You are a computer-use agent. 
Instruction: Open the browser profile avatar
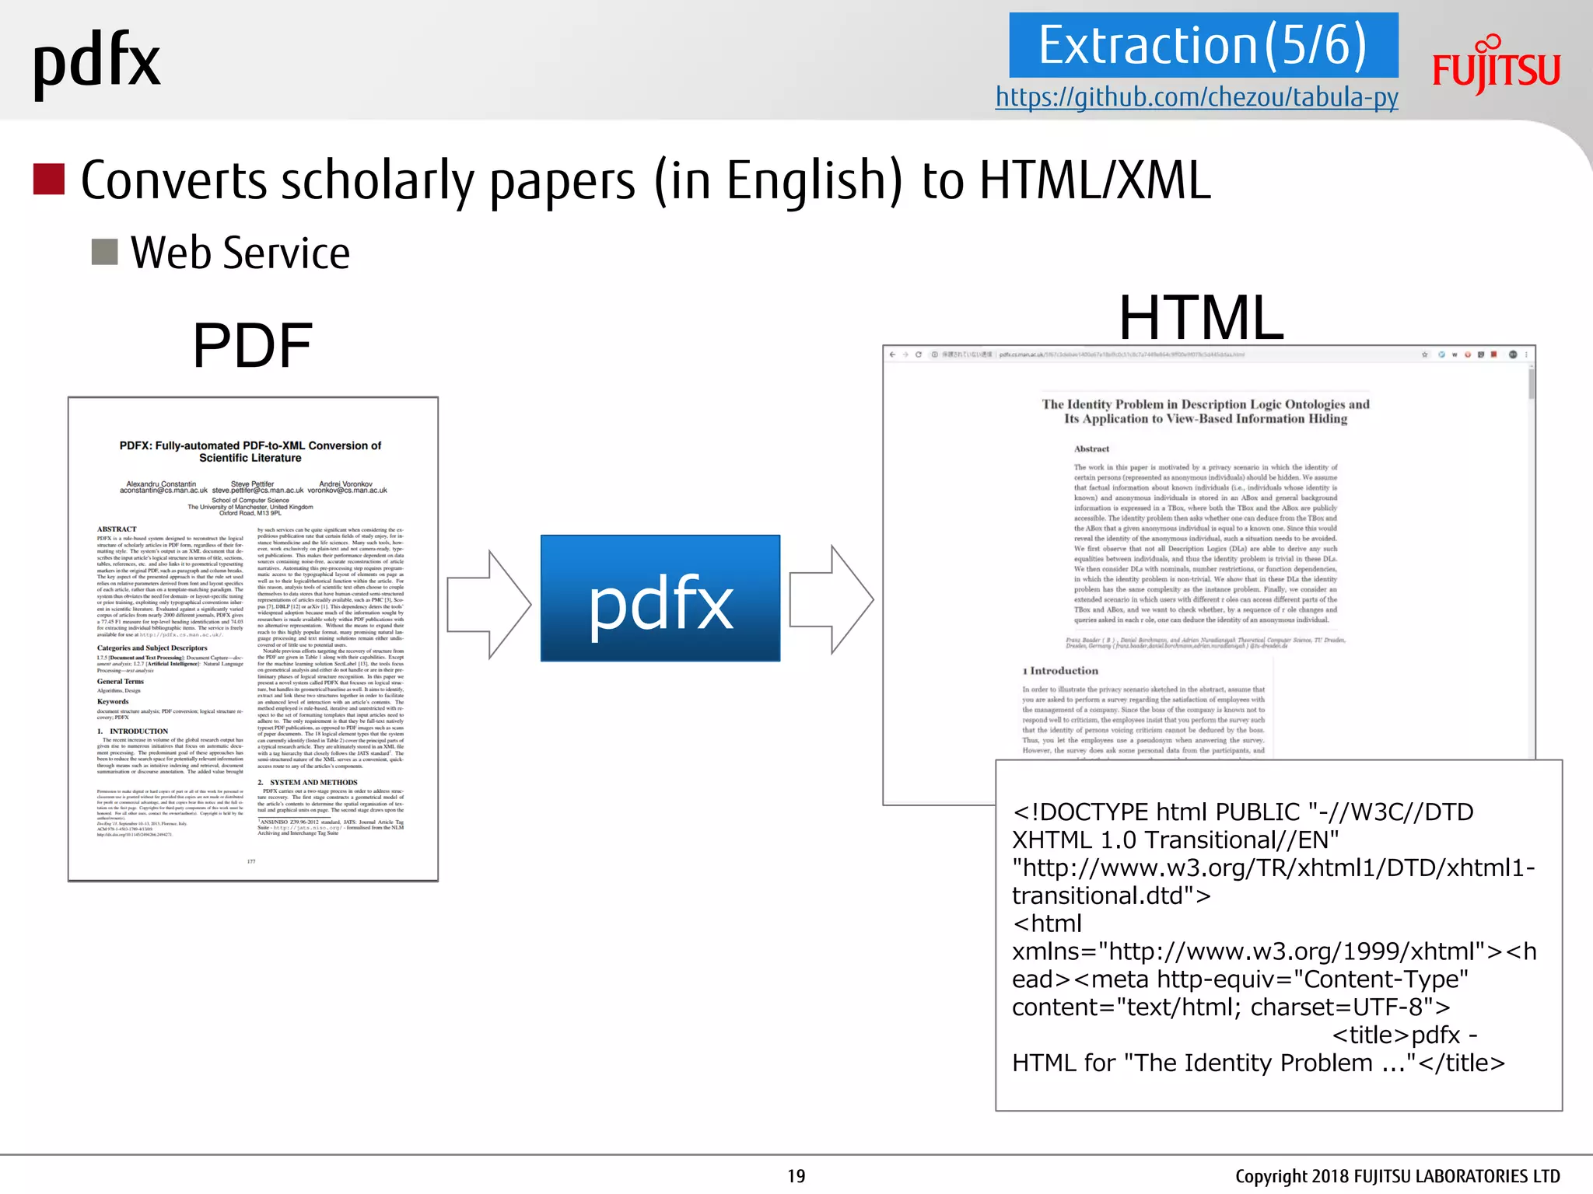pyautogui.click(x=1513, y=354)
